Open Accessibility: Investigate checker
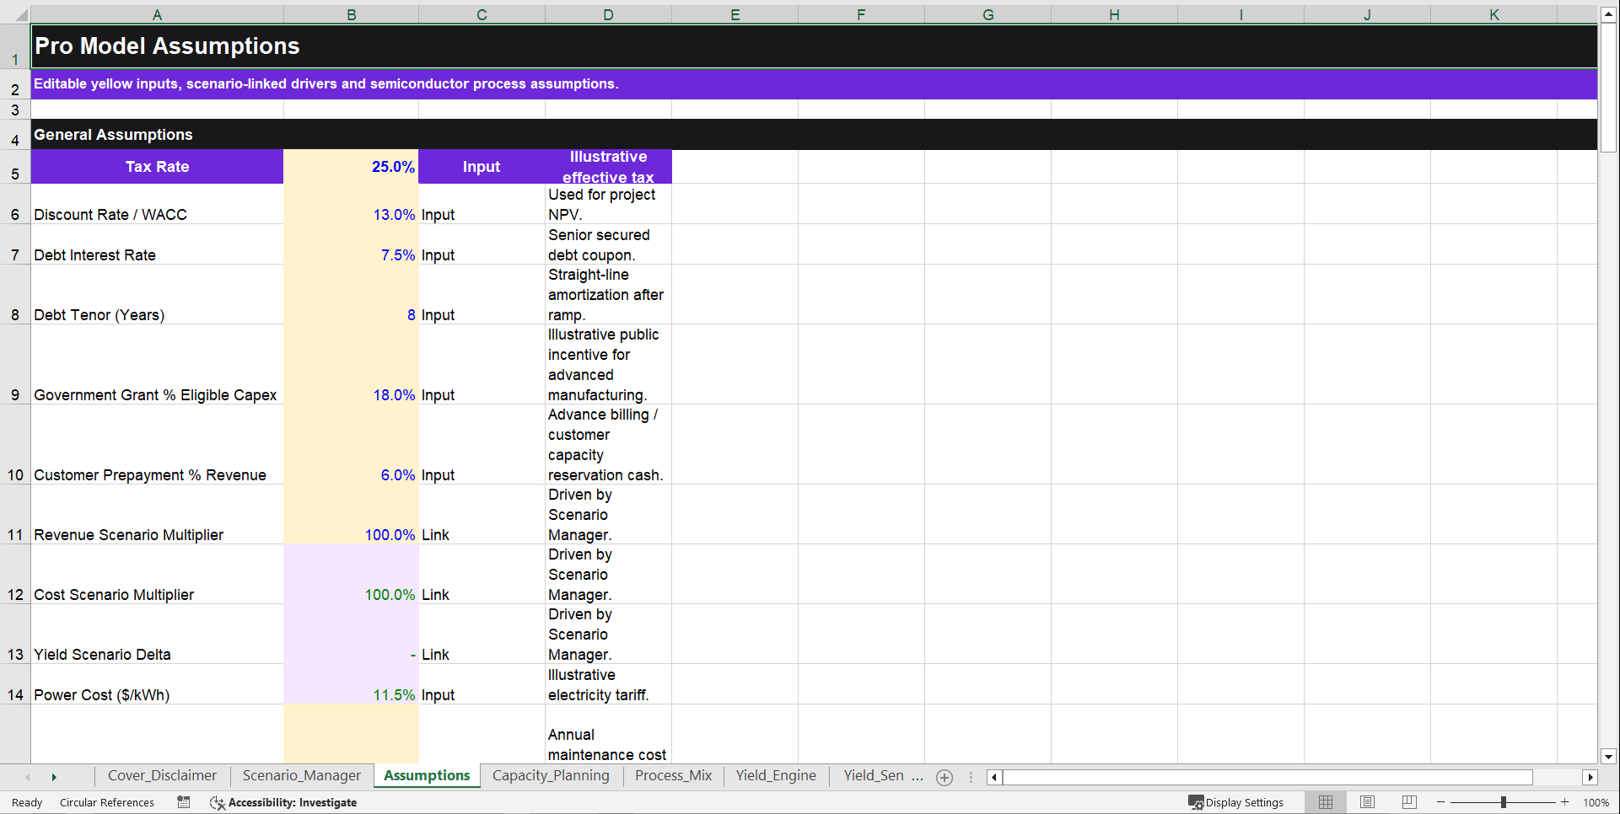 (283, 802)
